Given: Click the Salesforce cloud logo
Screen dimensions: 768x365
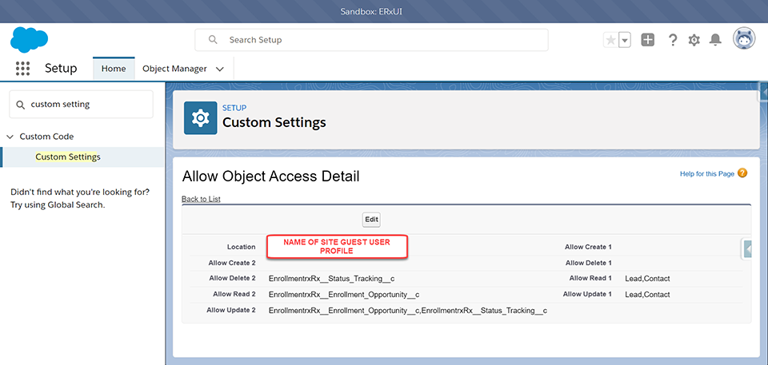Looking at the screenshot, I should 30,39.
